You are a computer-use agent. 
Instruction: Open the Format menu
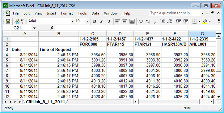67,13
